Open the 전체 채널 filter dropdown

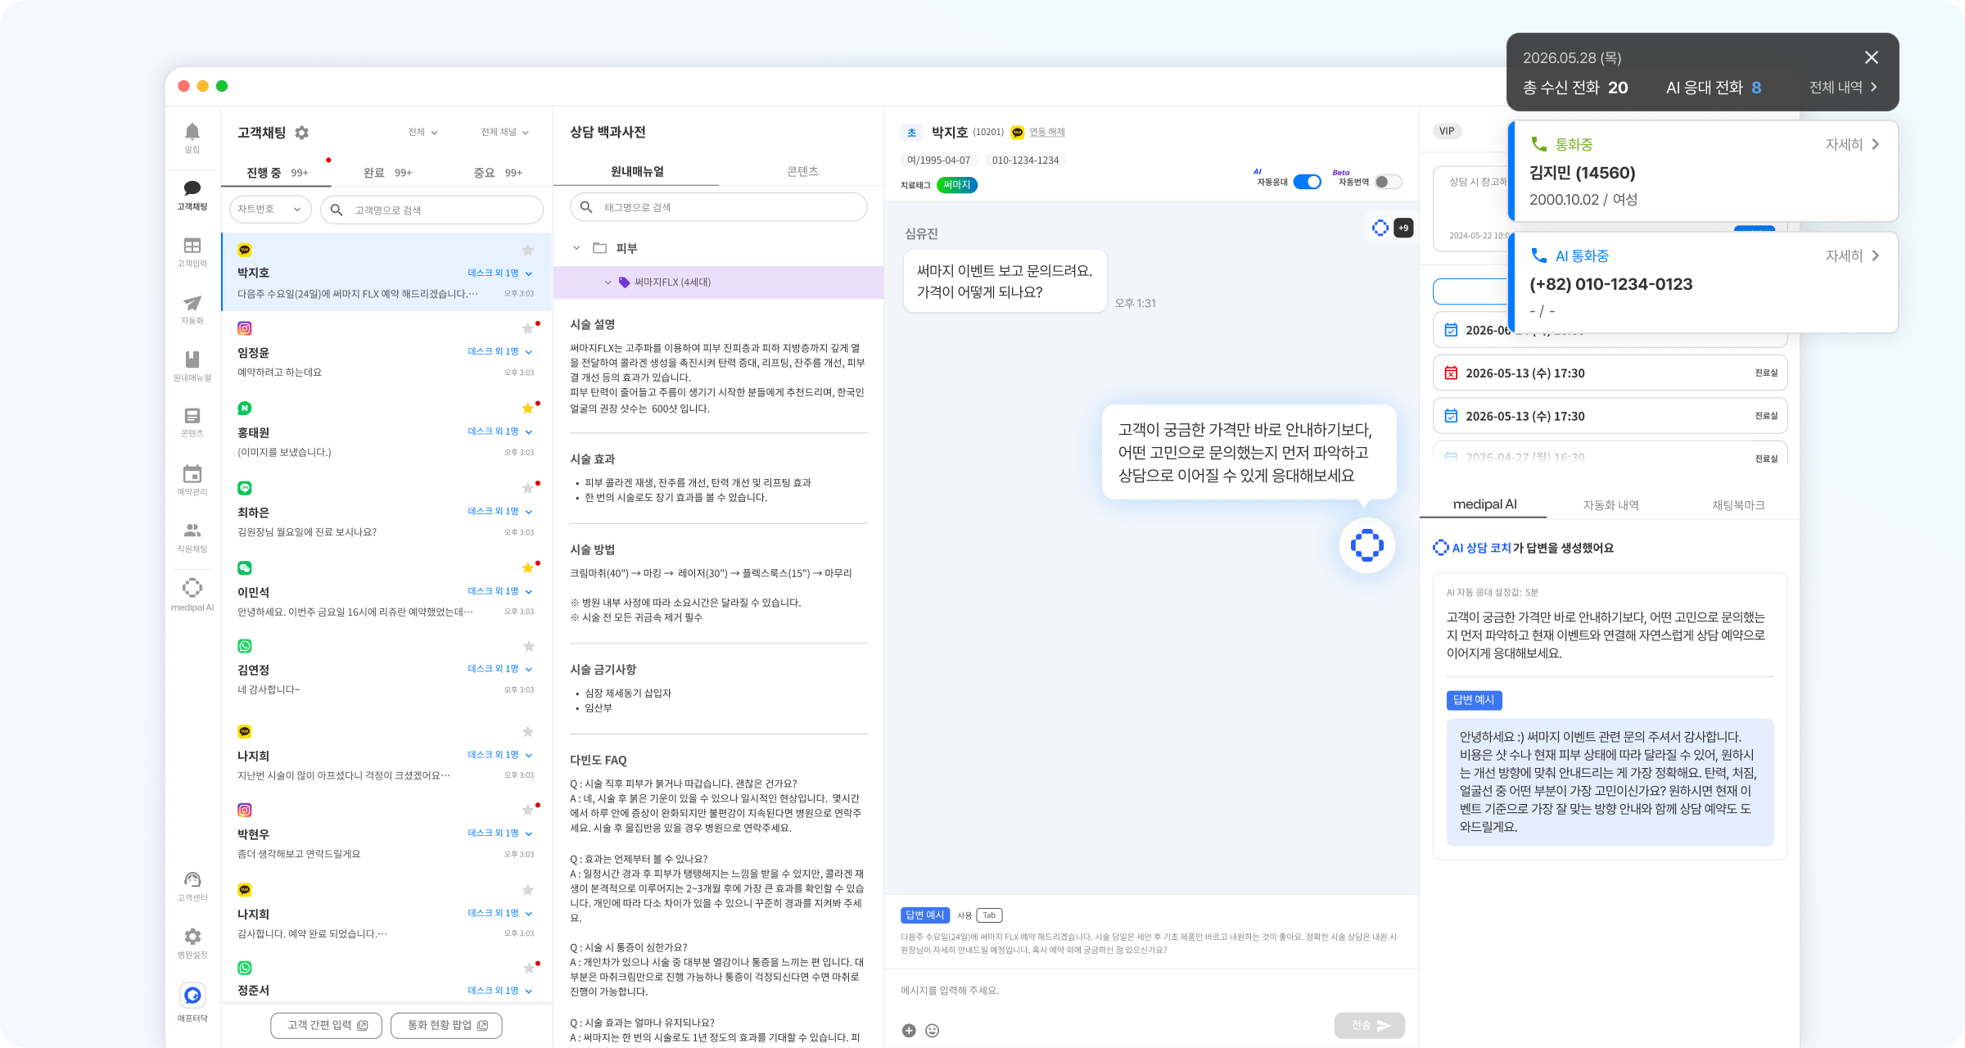(x=504, y=132)
